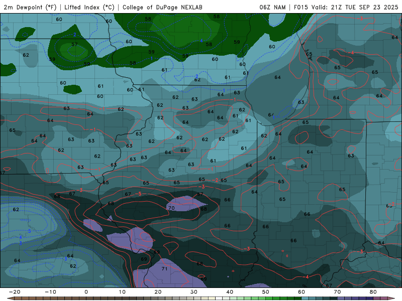
Task: Click the 30 tick label on the color scale
Action: pyautogui.click(x=194, y=292)
